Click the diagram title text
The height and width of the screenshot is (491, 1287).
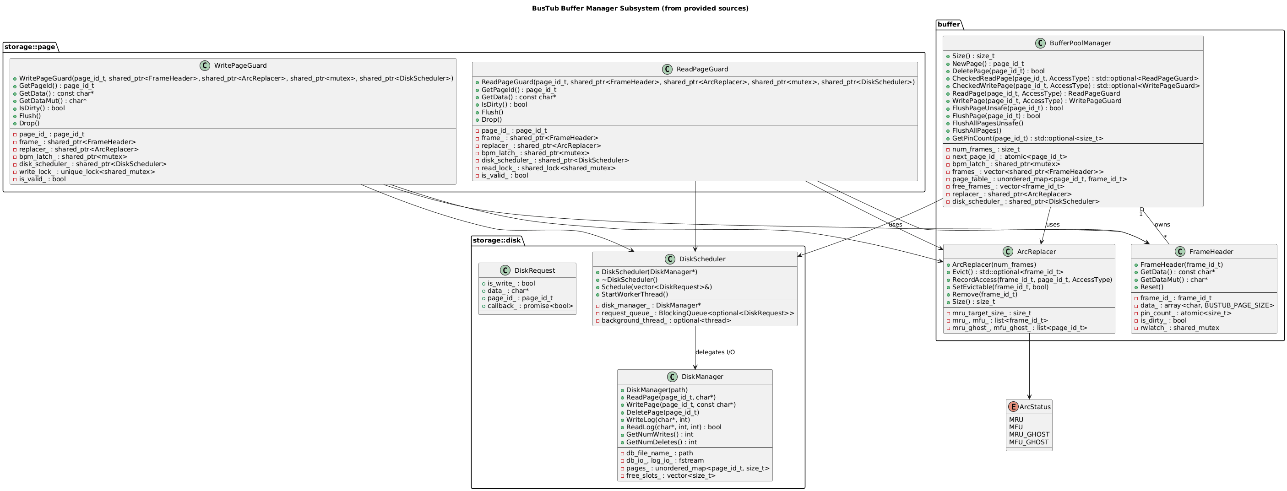point(640,9)
